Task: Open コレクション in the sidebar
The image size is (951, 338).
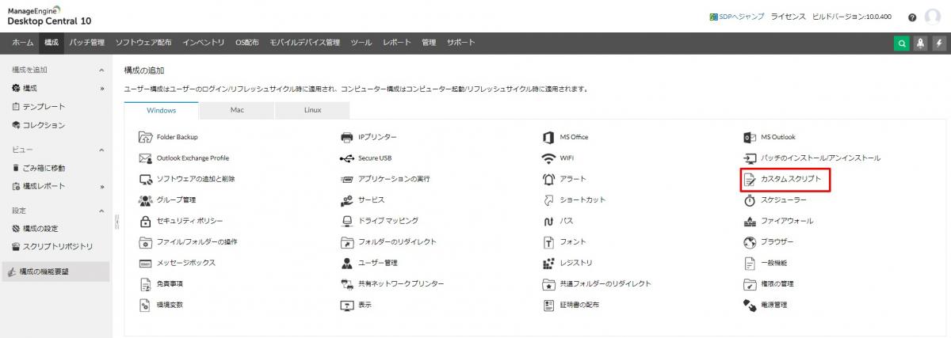Action: coord(44,125)
